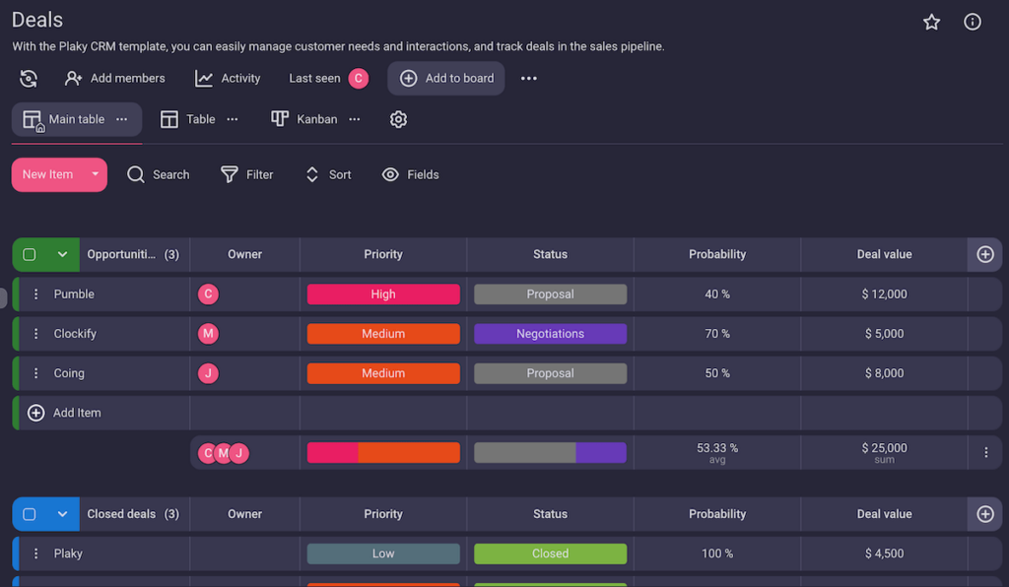This screenshot has width=1009, height=587.
Task: Select all items in Opportunities group
Action: click(31, 254)
